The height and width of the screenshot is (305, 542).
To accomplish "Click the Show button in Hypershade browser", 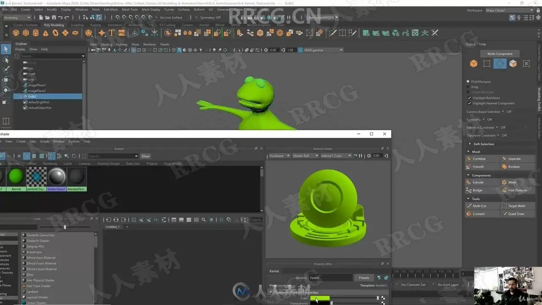I will coord(145,156).
